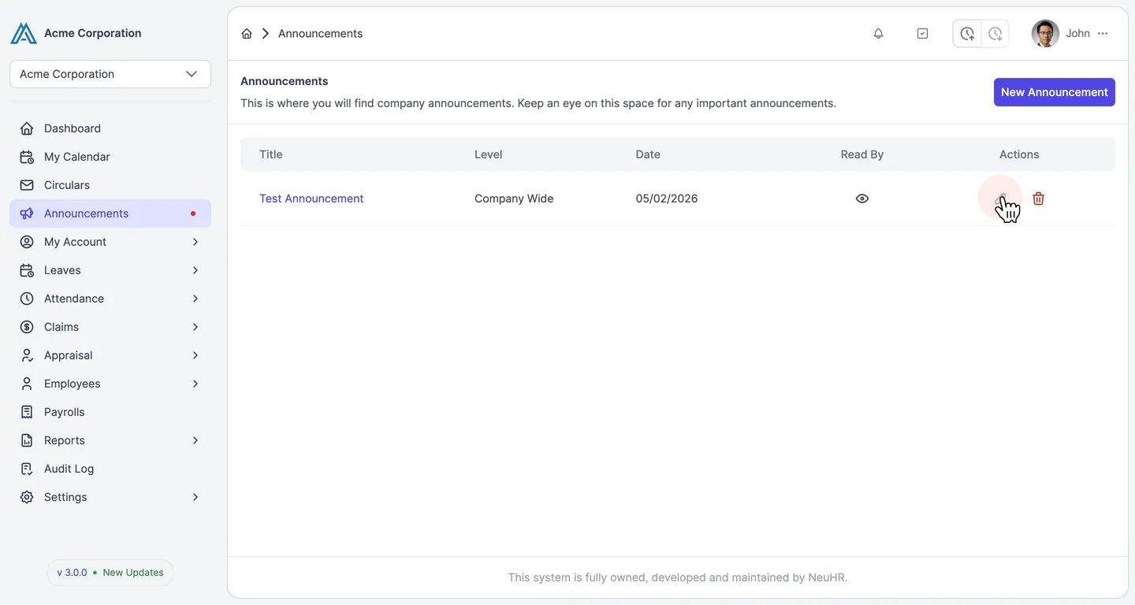Edit Test Announcement with pencil icon
Viewport: 1135px width, 605px height.
[1002, 199]
